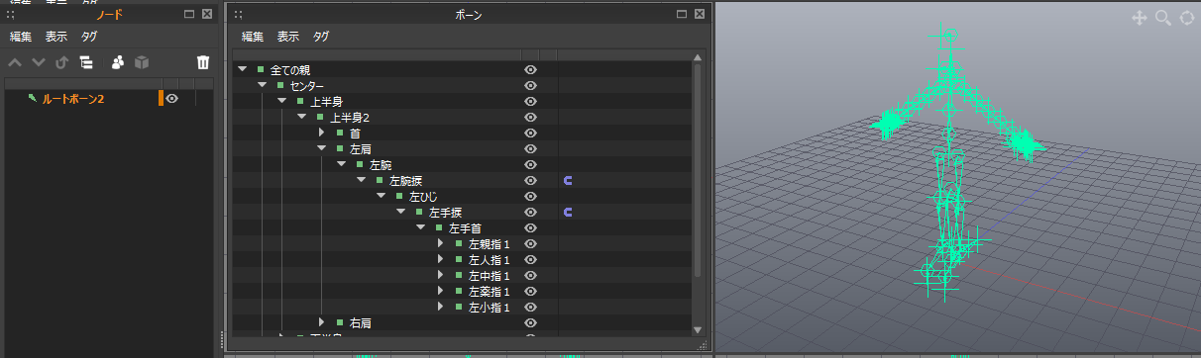Select the 左ひじ bone name
The height and width of the screenshot is (358, 1201).
tap(423, 197)
